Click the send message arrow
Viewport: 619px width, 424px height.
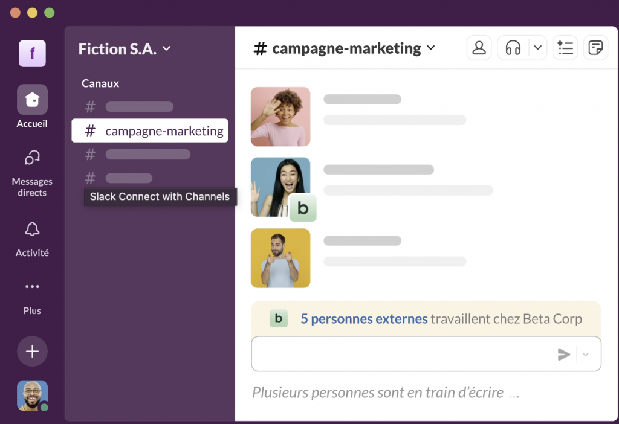(564, 355)
